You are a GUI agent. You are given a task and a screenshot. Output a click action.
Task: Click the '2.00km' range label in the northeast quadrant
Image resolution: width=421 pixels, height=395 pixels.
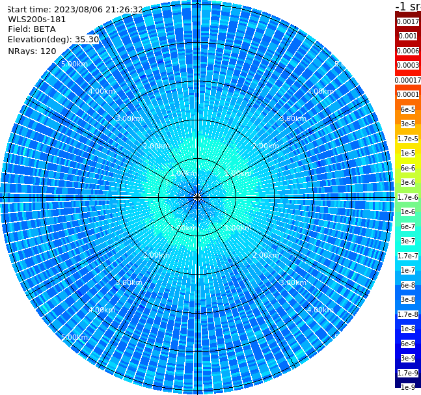click(x=265, y=146)
